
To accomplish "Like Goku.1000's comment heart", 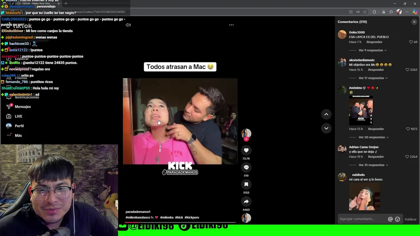I will coord(411,42).
